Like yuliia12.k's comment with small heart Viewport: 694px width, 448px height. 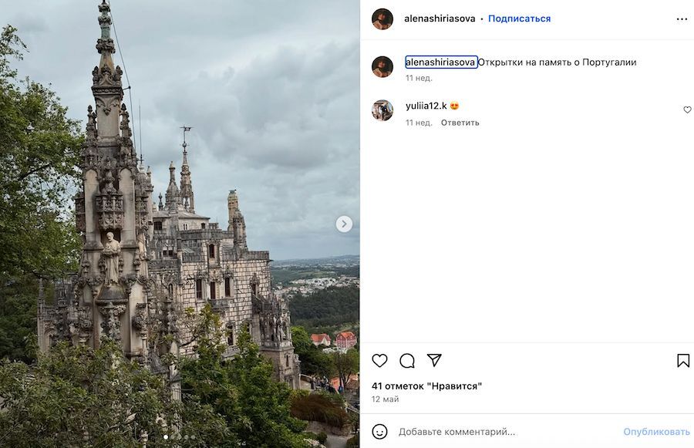687,110
